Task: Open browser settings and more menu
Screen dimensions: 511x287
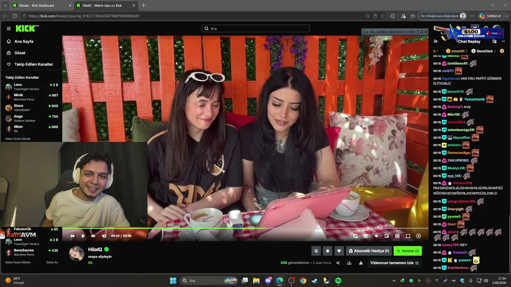Action: pos(472,16)
